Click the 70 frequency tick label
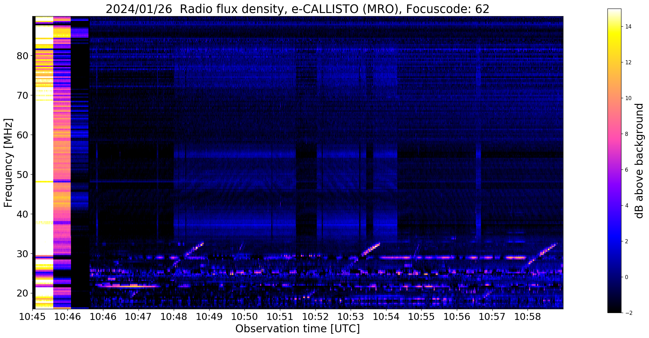The width and height of the screenshot is (649, 338). tap(23, 96)
